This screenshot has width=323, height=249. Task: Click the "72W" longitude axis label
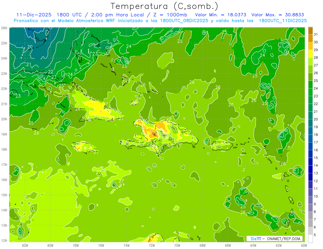point(152,245)
